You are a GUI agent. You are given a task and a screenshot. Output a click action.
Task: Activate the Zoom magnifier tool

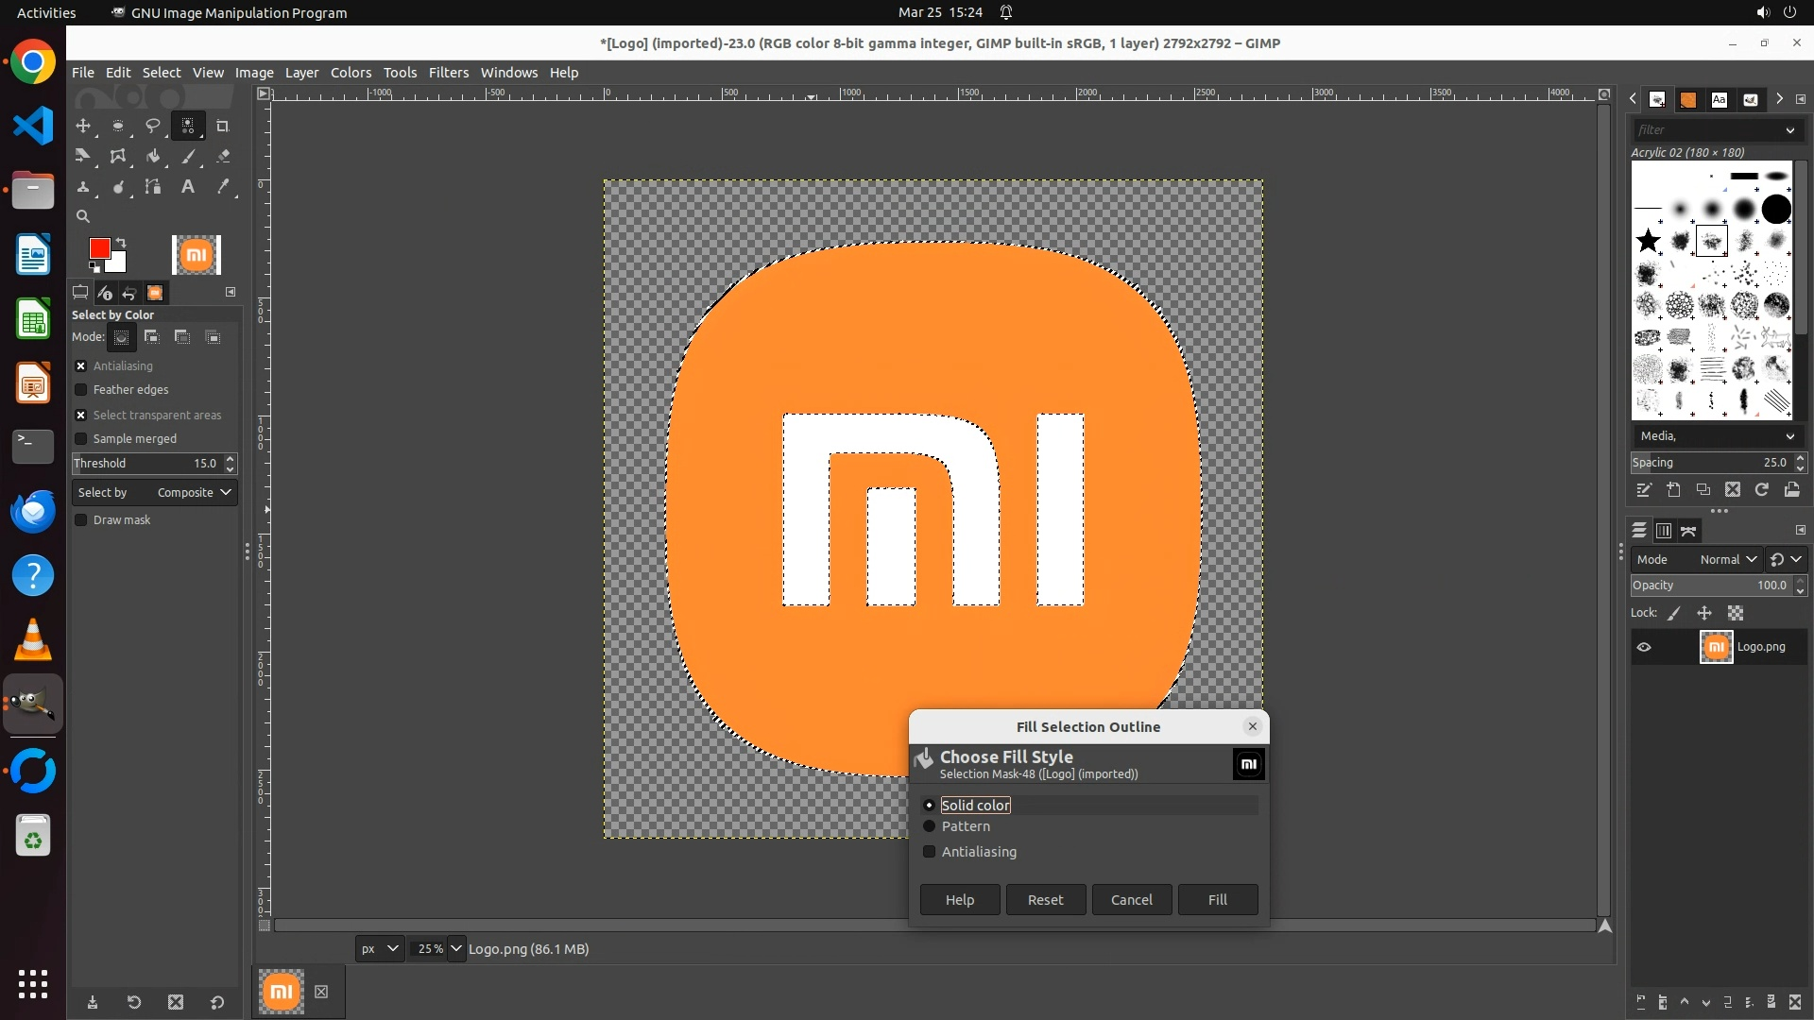click(83, 216)
